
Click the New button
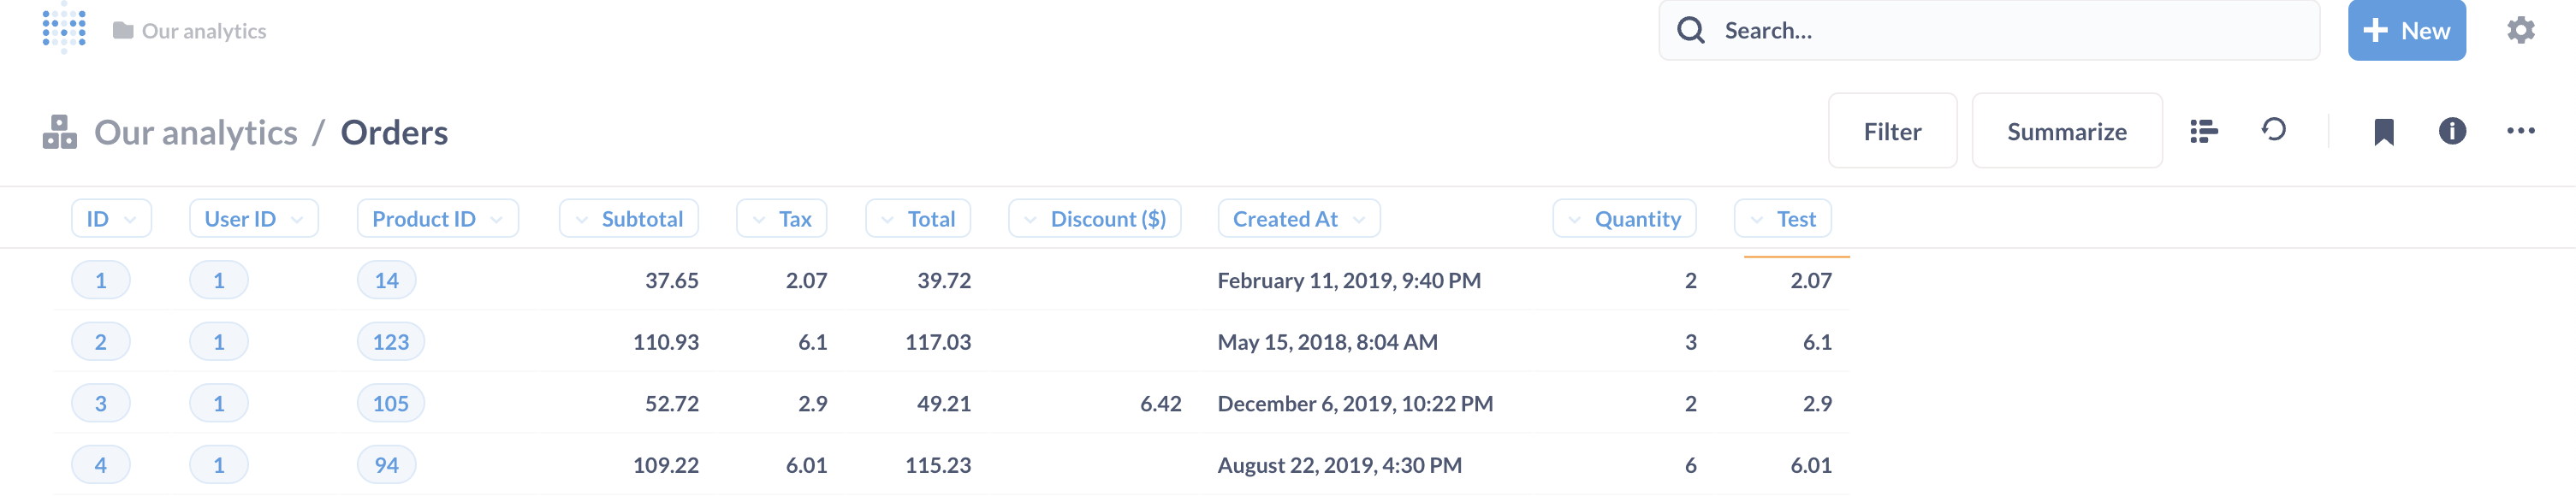[x=2406, y=30]
